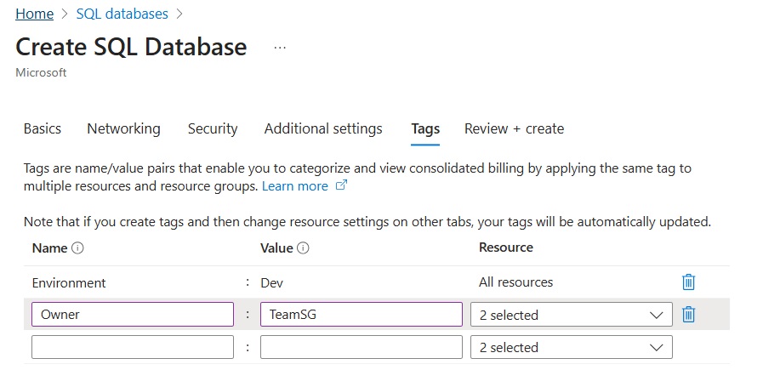Go to Home breadcrumb link

(35, 14)
